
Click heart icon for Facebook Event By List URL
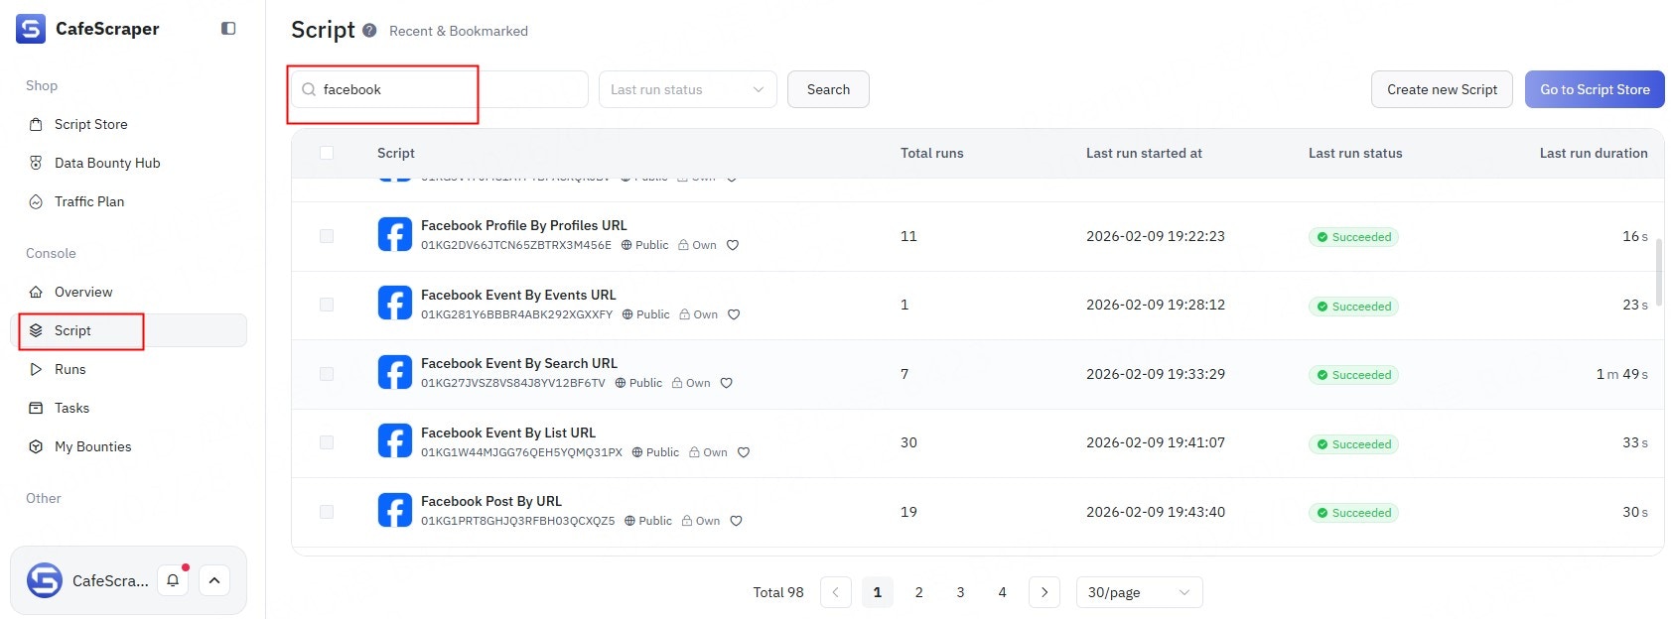tap(744, 452)
